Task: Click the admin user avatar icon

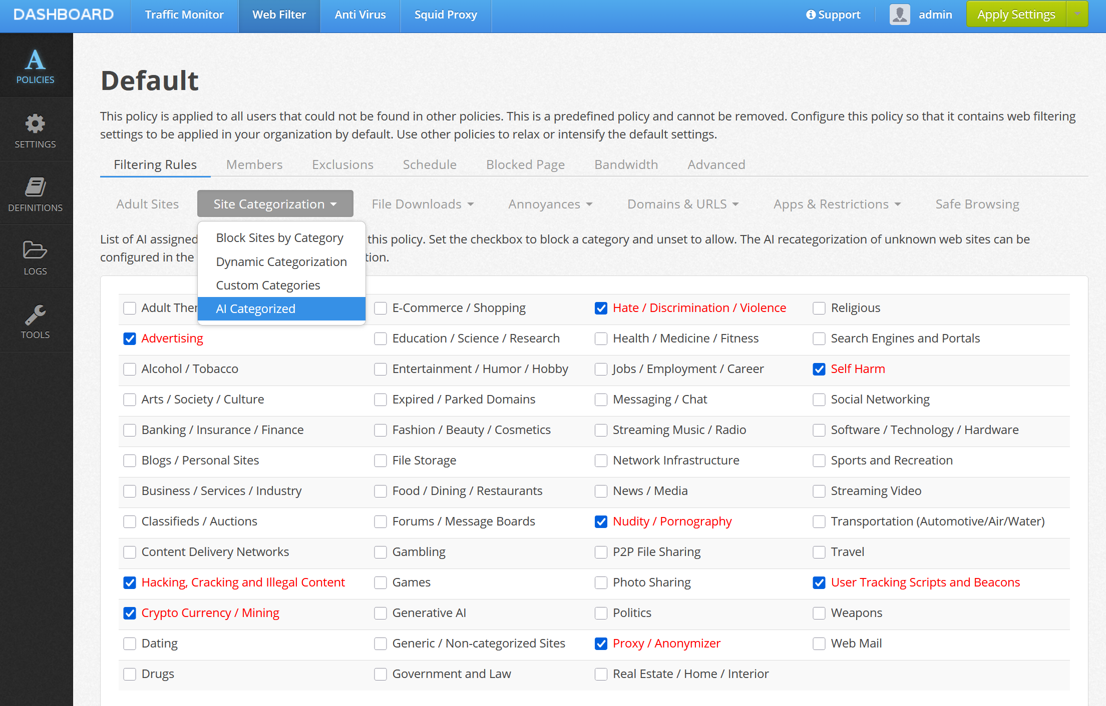Action: [900, 14]
